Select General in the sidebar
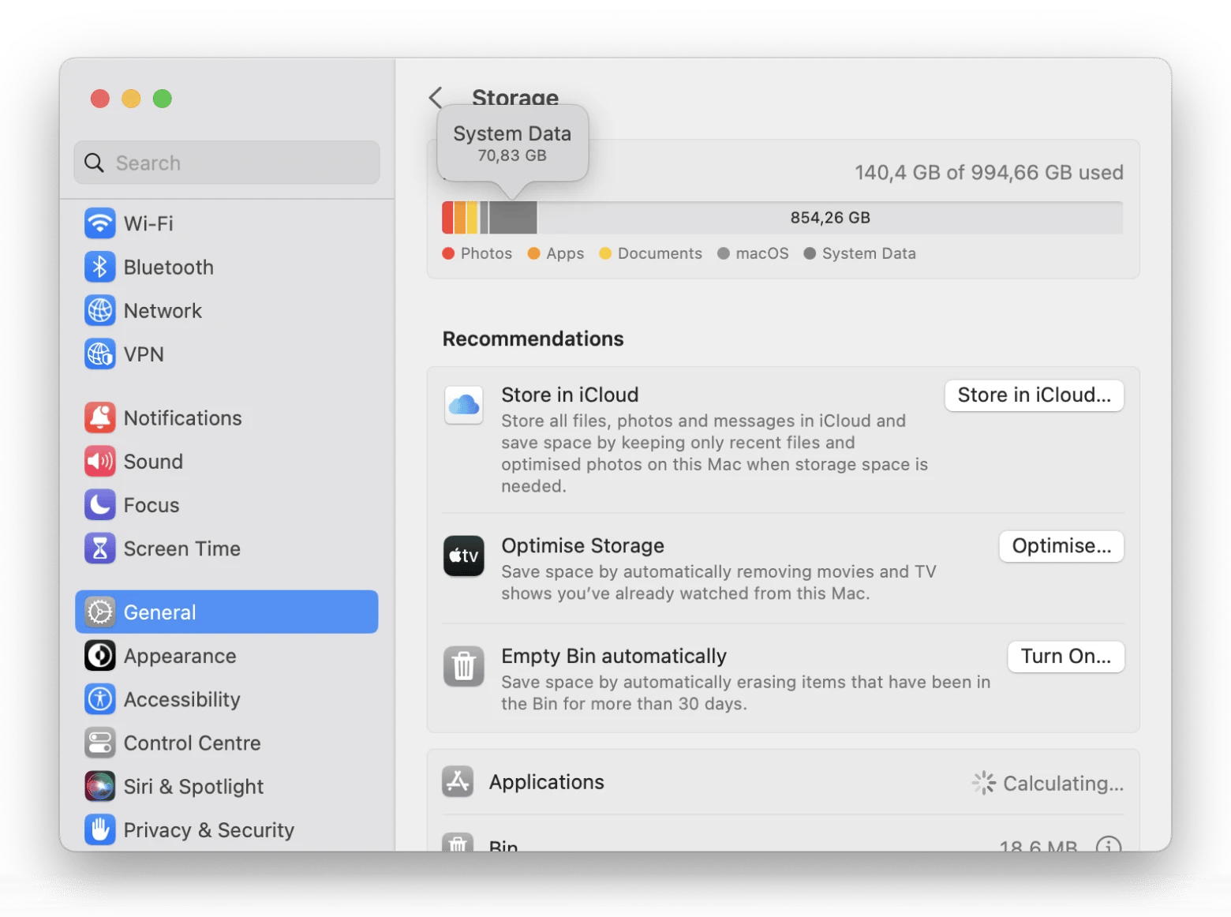This screenshot has width=1231, height=917. pyautogui.click(x=226, y=612)
